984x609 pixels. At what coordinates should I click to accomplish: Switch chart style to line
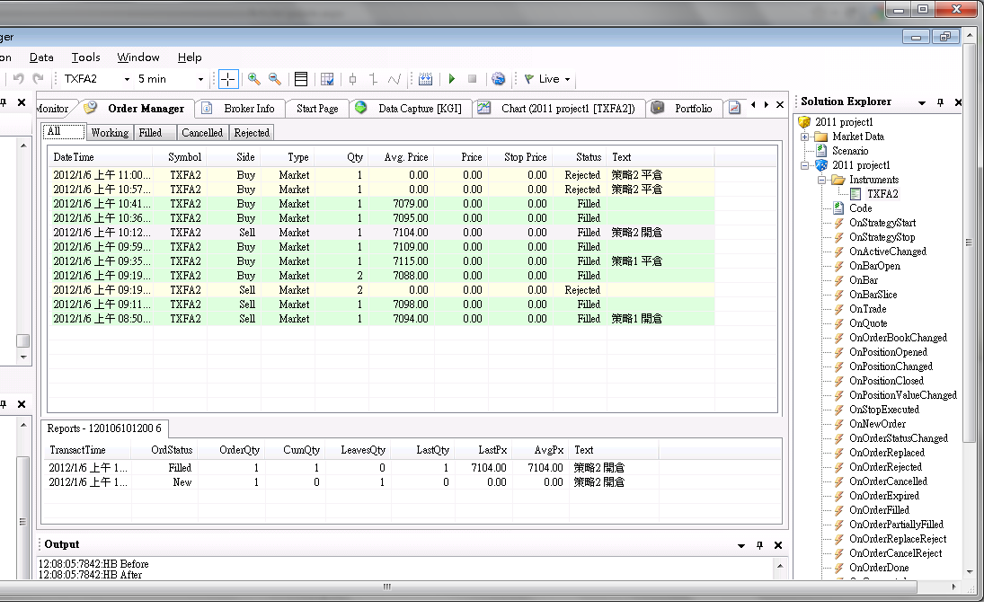pos(394,79)
